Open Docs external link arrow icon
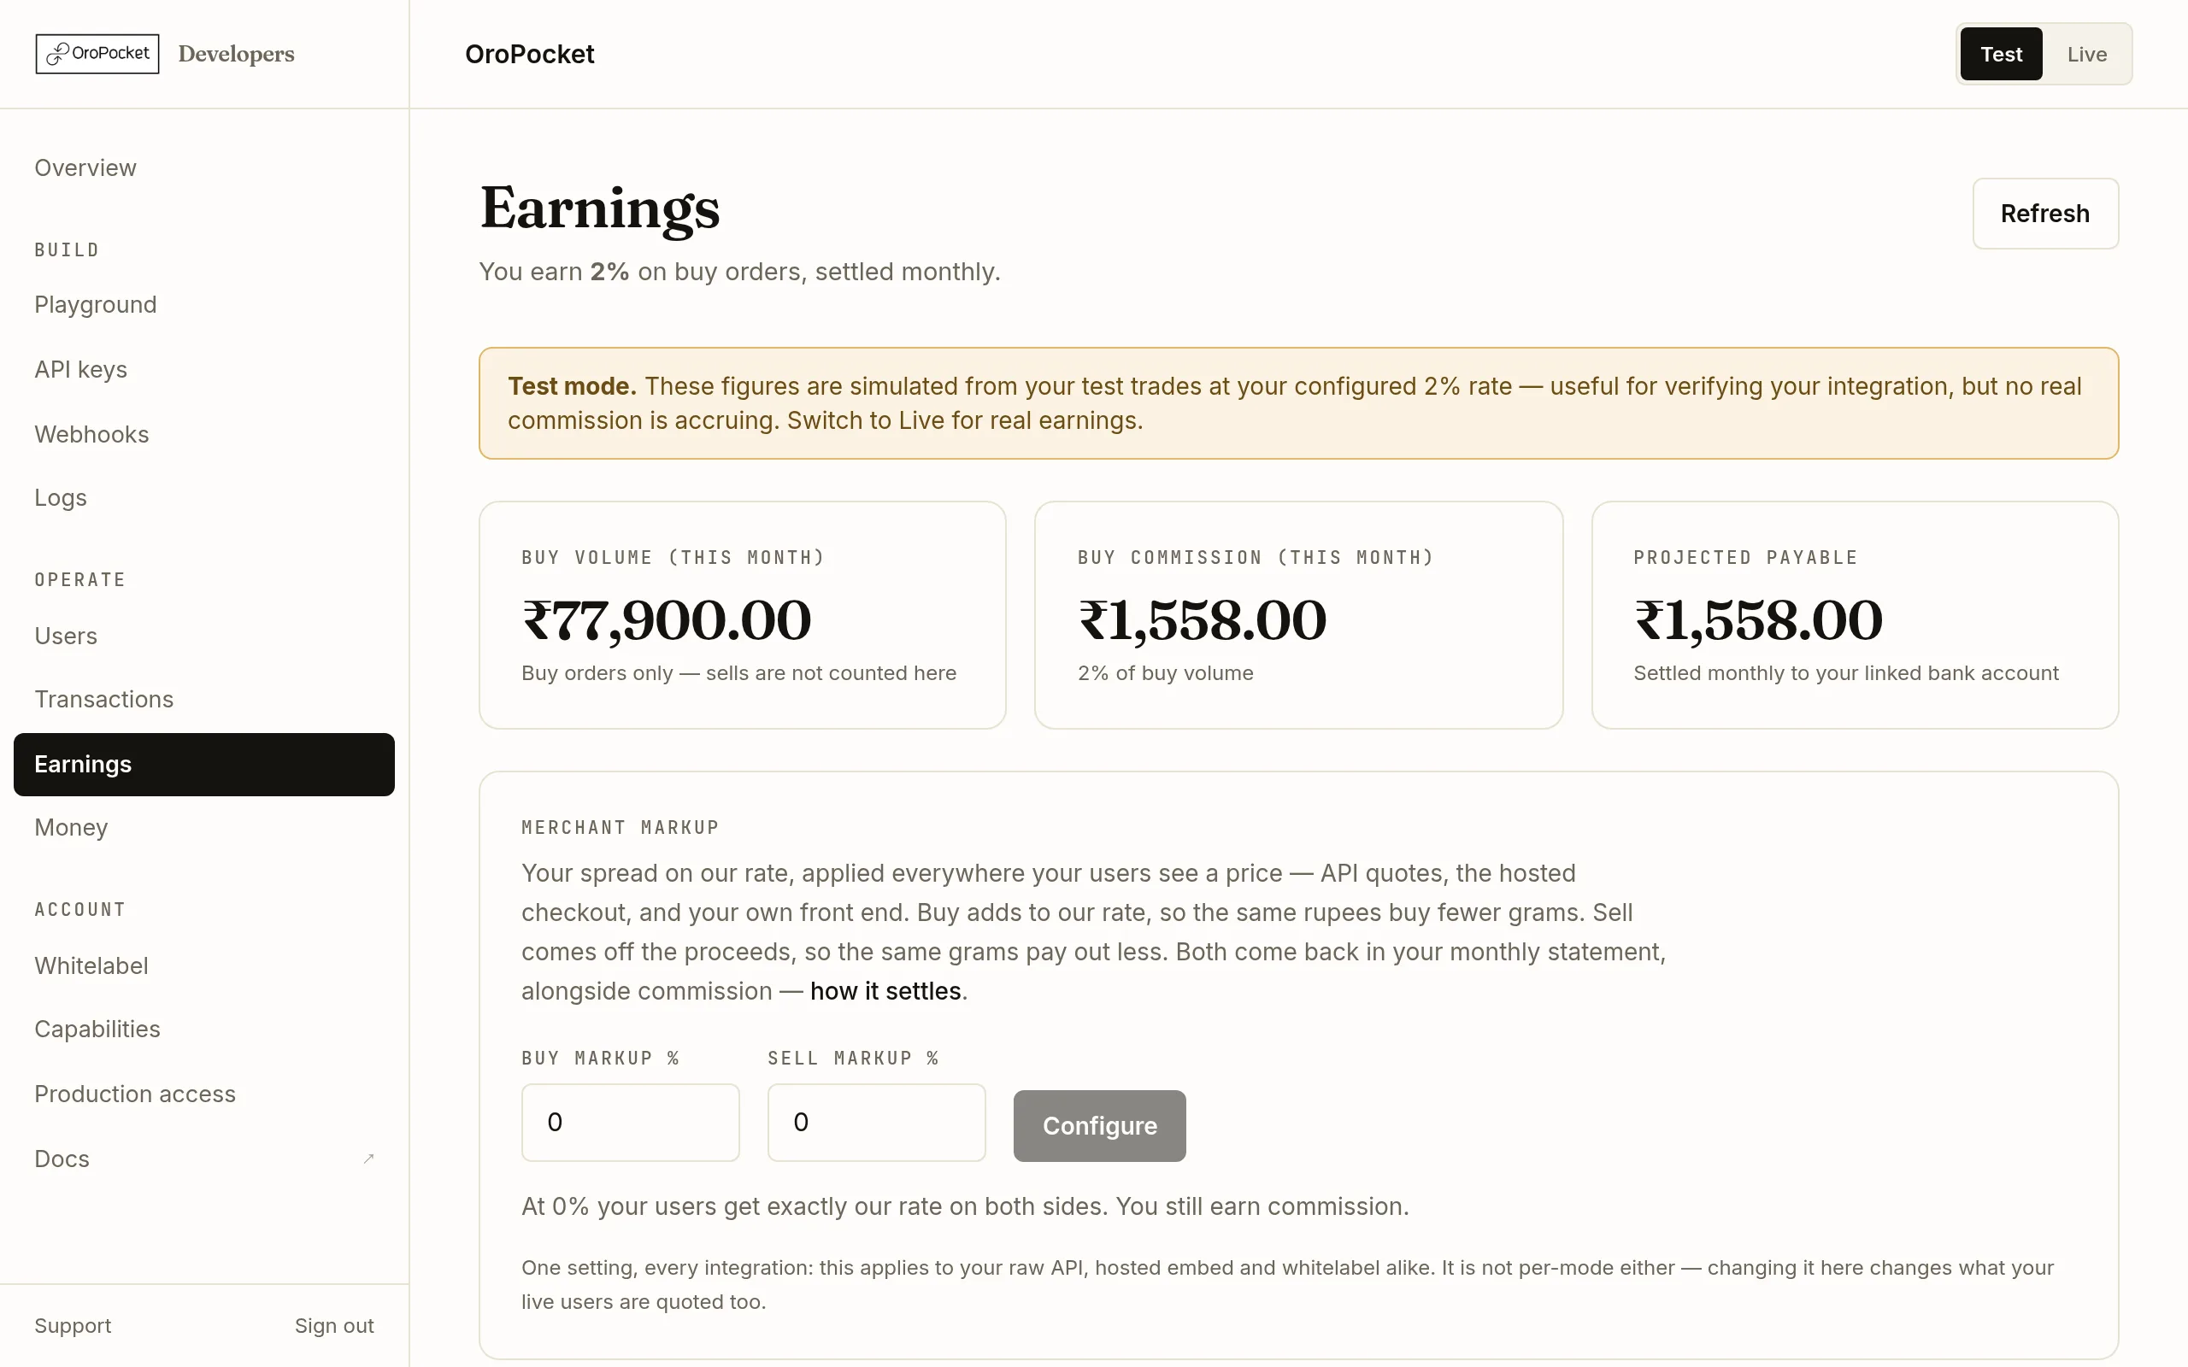The width and height of the screenshot is (2188, 1367). click(x=369, y=1159)
